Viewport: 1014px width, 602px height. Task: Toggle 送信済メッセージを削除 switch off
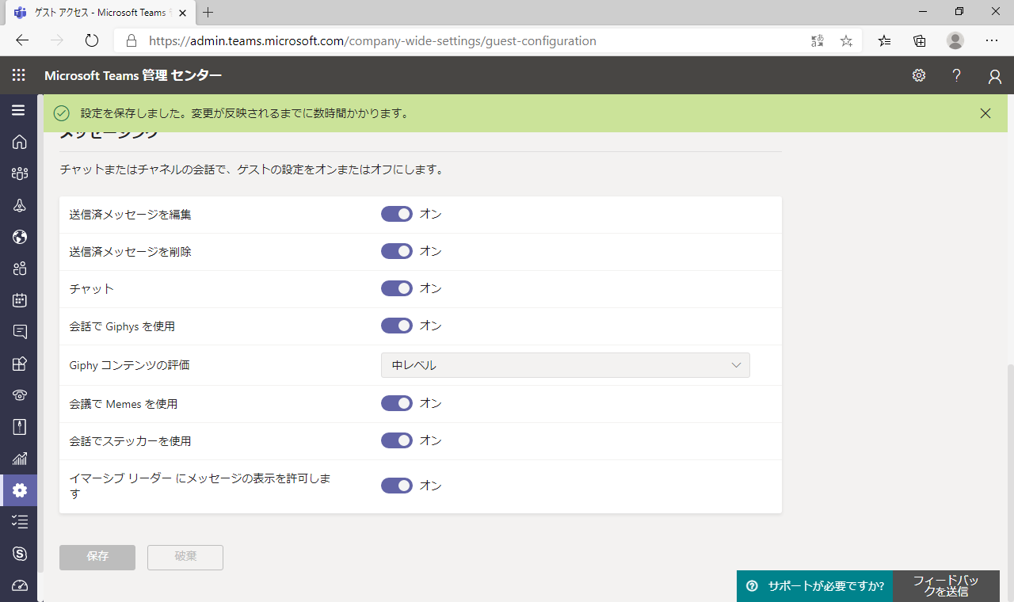pyautogui.click(x=397, y=251)
